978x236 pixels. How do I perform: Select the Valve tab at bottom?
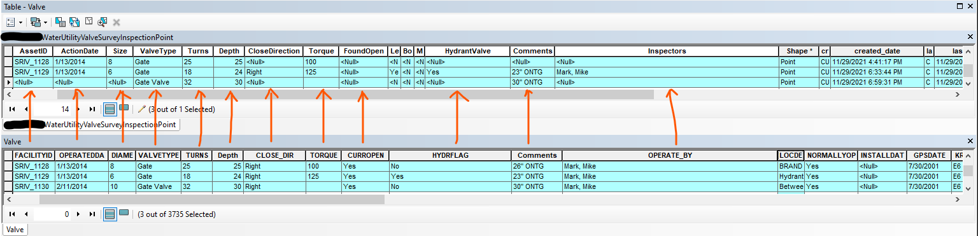coord(15,229)
